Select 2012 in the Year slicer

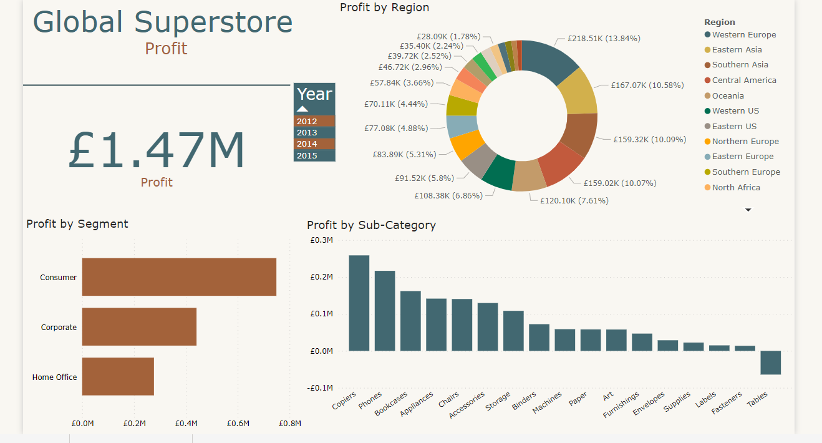(314, 121)
